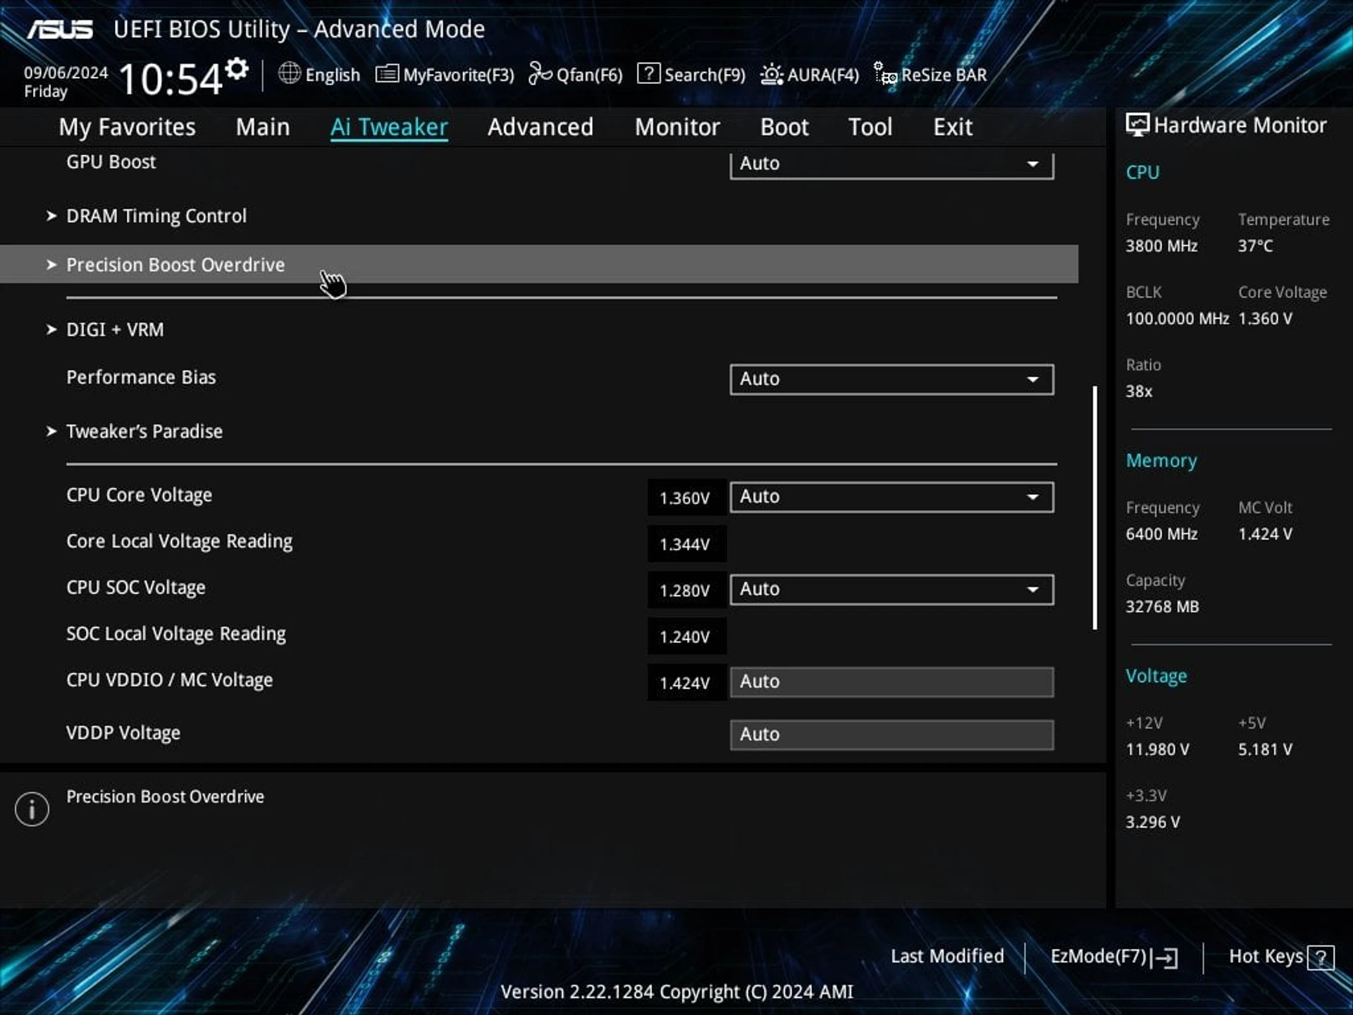The image size is (1353, 1015).
Task: Expand Precision Boost Overdrive submenu
Action: 539,264
